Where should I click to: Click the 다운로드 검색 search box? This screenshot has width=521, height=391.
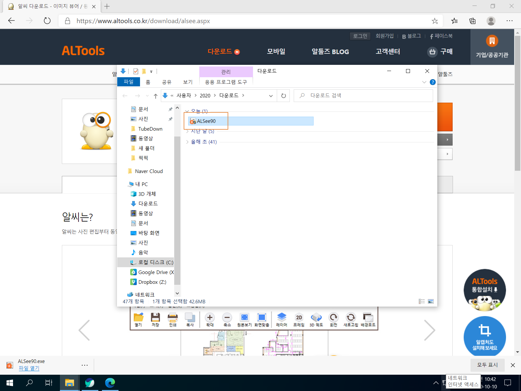[363, 95]
